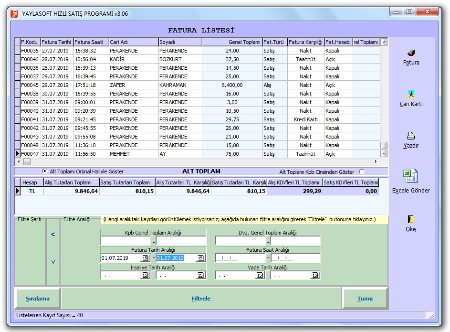Click the Cari Adı column header

(134, 42)
